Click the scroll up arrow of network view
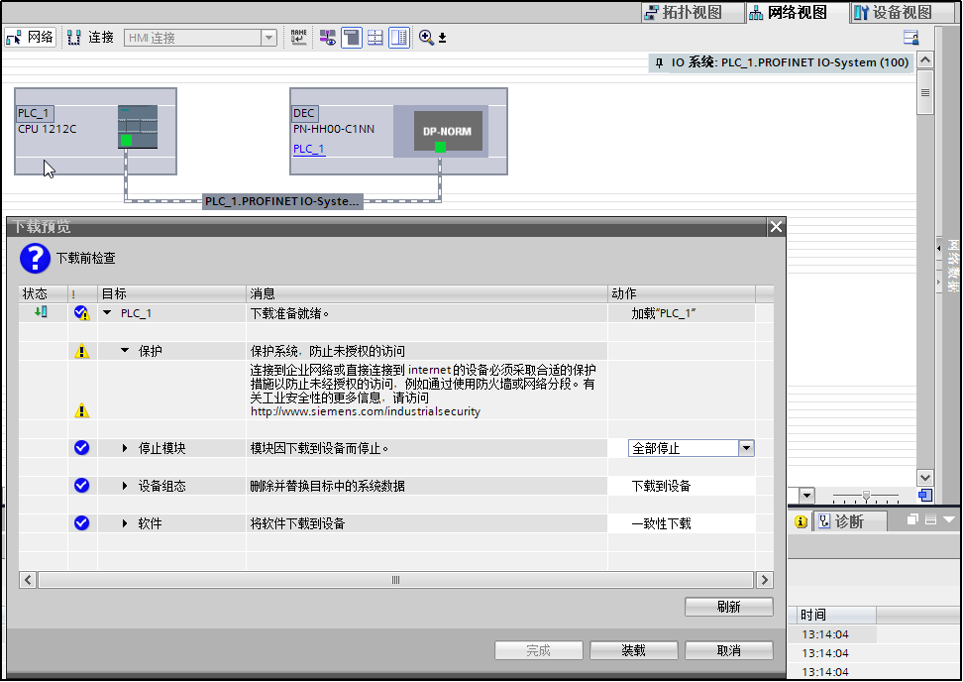This screenshot has width=963, height=682. pyautogui.click(x=925, y=60)
